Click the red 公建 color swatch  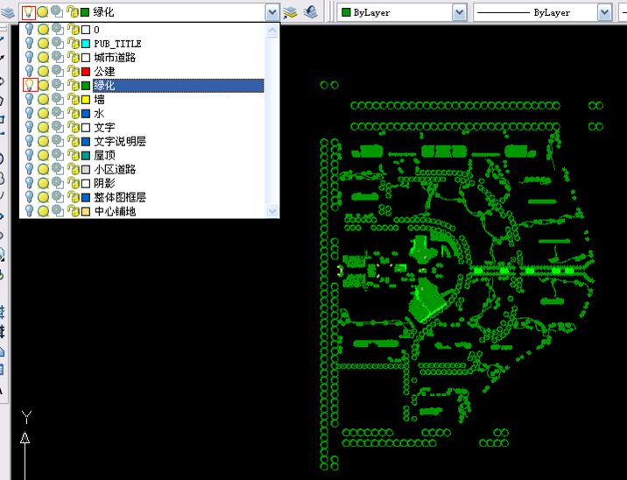86,72
